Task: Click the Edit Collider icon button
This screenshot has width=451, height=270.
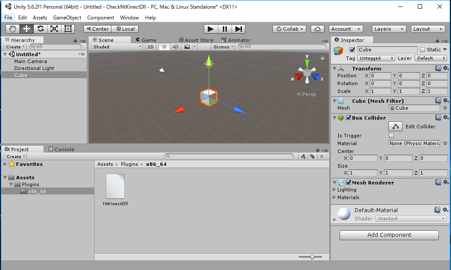Action: point(395,127)
